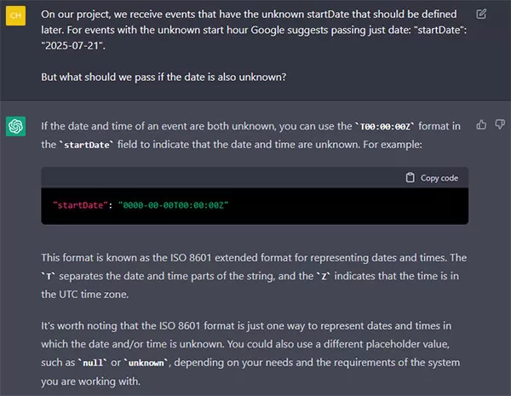Click the inline code T00:00:00Z
The height and width of the screenshot is (396, 511).
click(x=385, y=126)
